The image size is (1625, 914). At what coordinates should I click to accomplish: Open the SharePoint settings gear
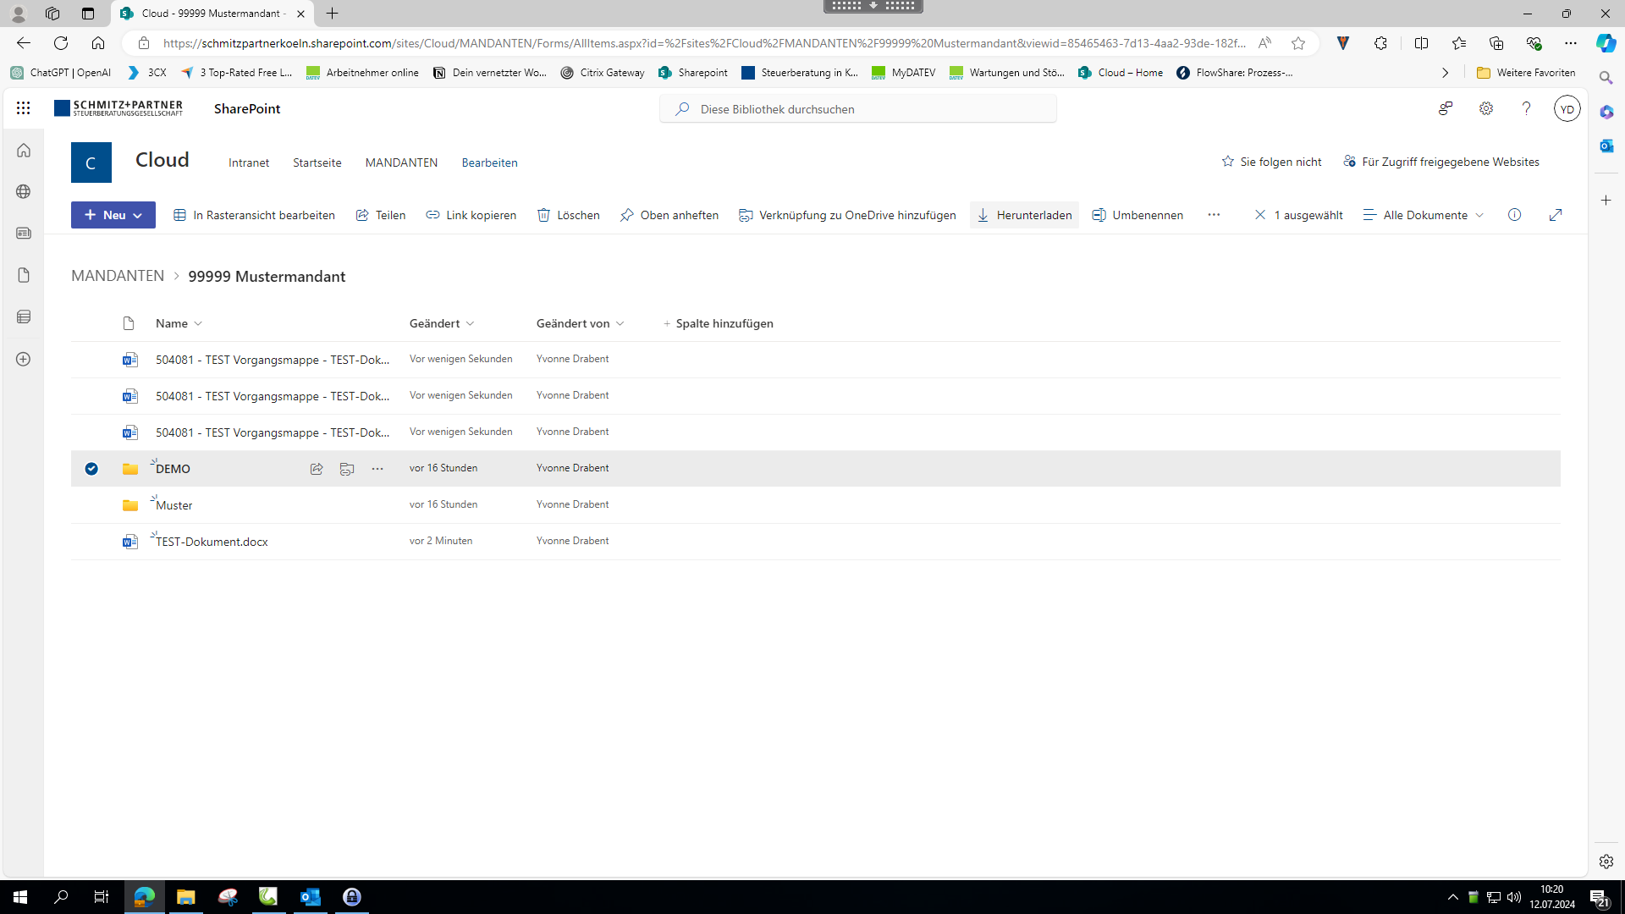(x=1485, y=108)
